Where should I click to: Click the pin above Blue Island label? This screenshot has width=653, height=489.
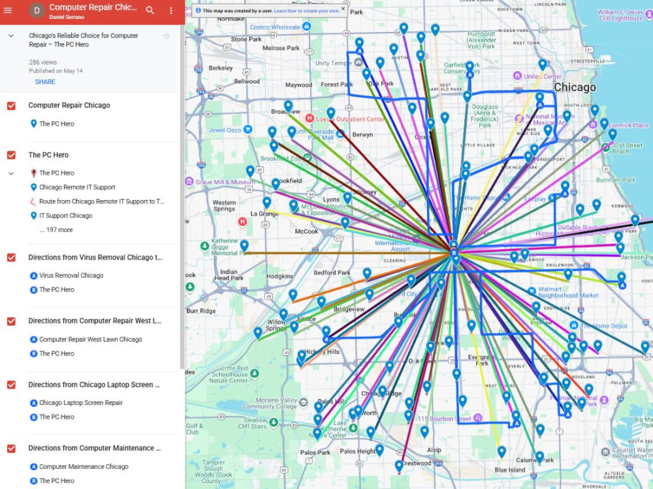[x=502, y=452]
